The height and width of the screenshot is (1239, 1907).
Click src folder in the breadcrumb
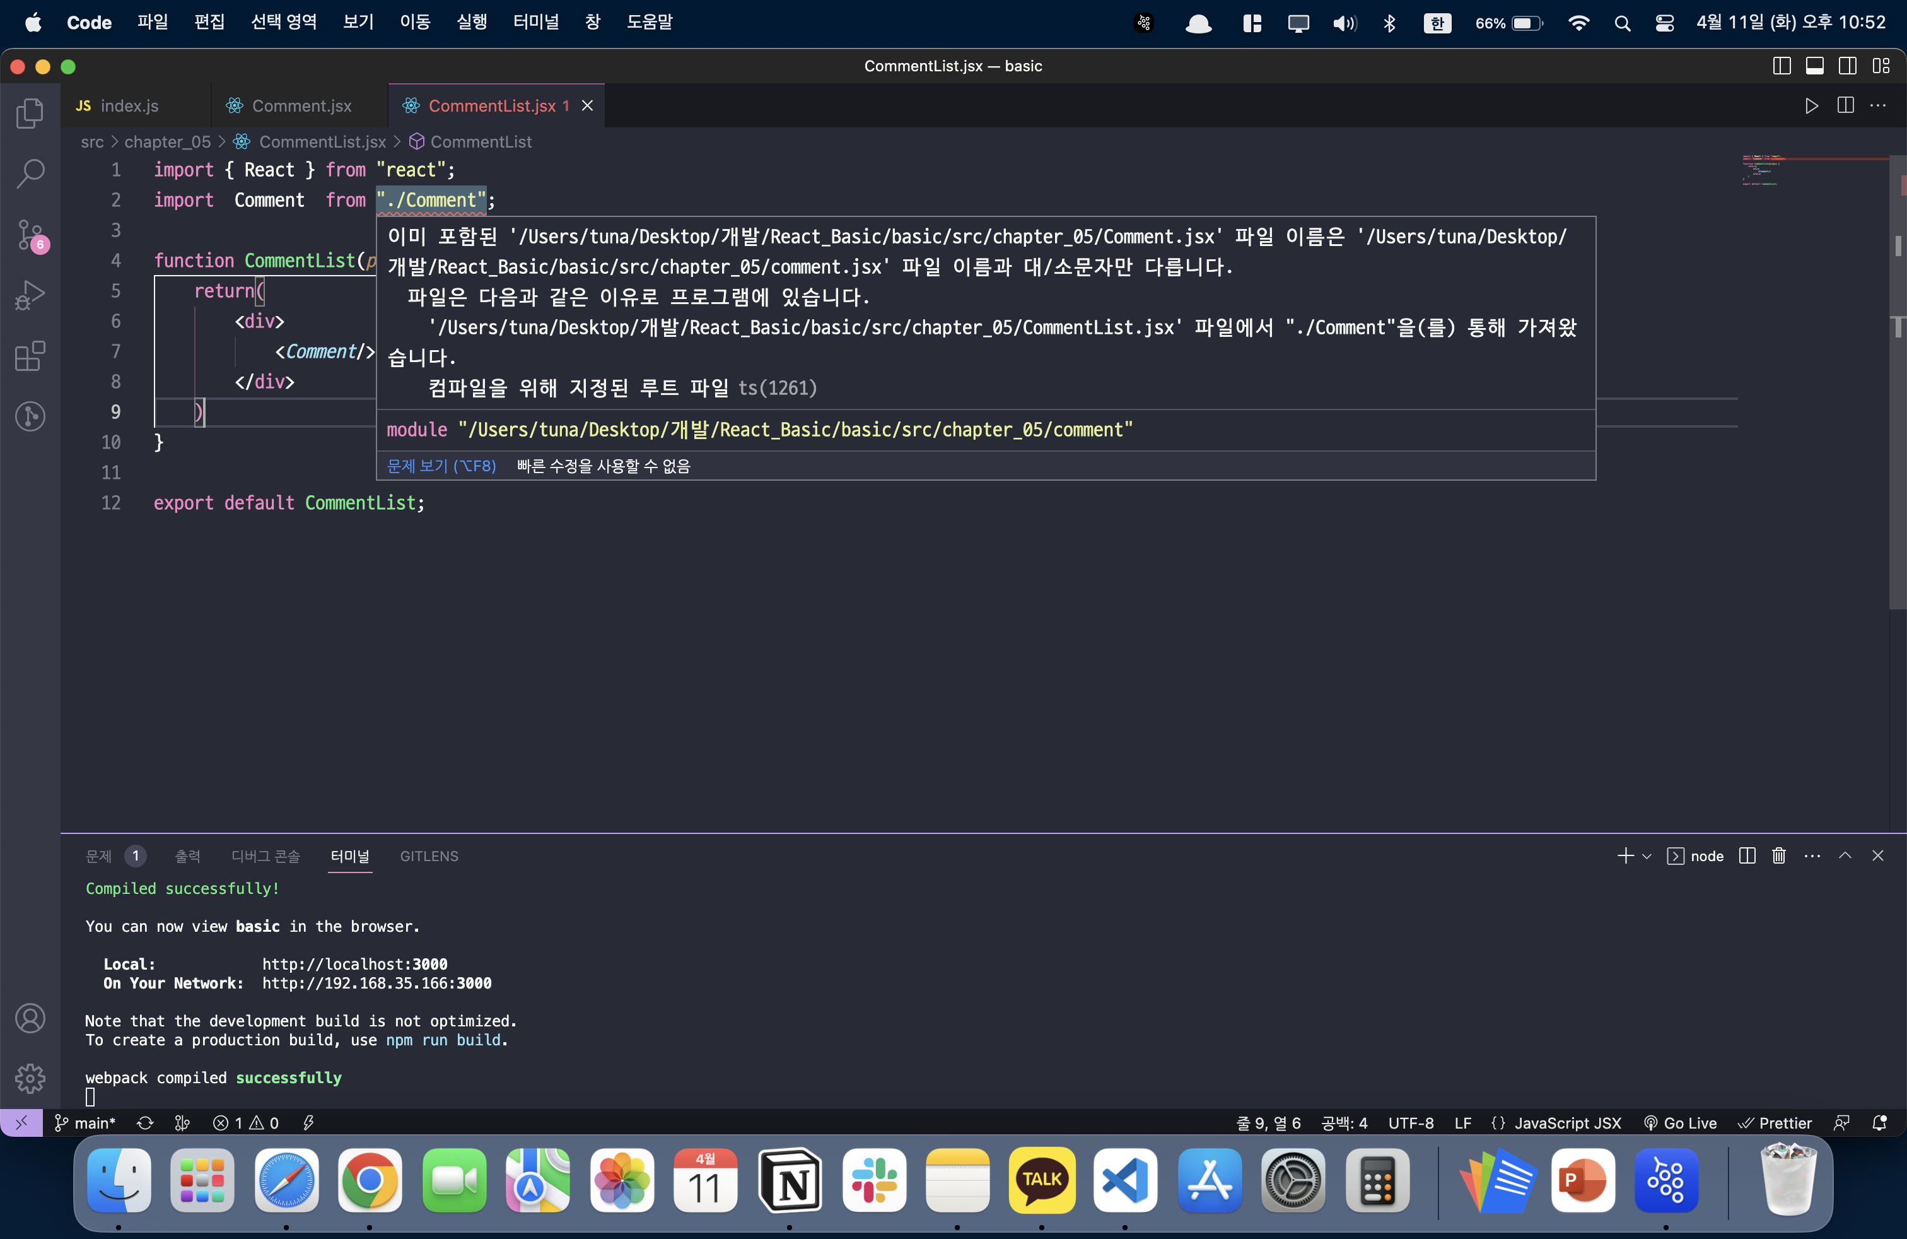coord(92,142)
